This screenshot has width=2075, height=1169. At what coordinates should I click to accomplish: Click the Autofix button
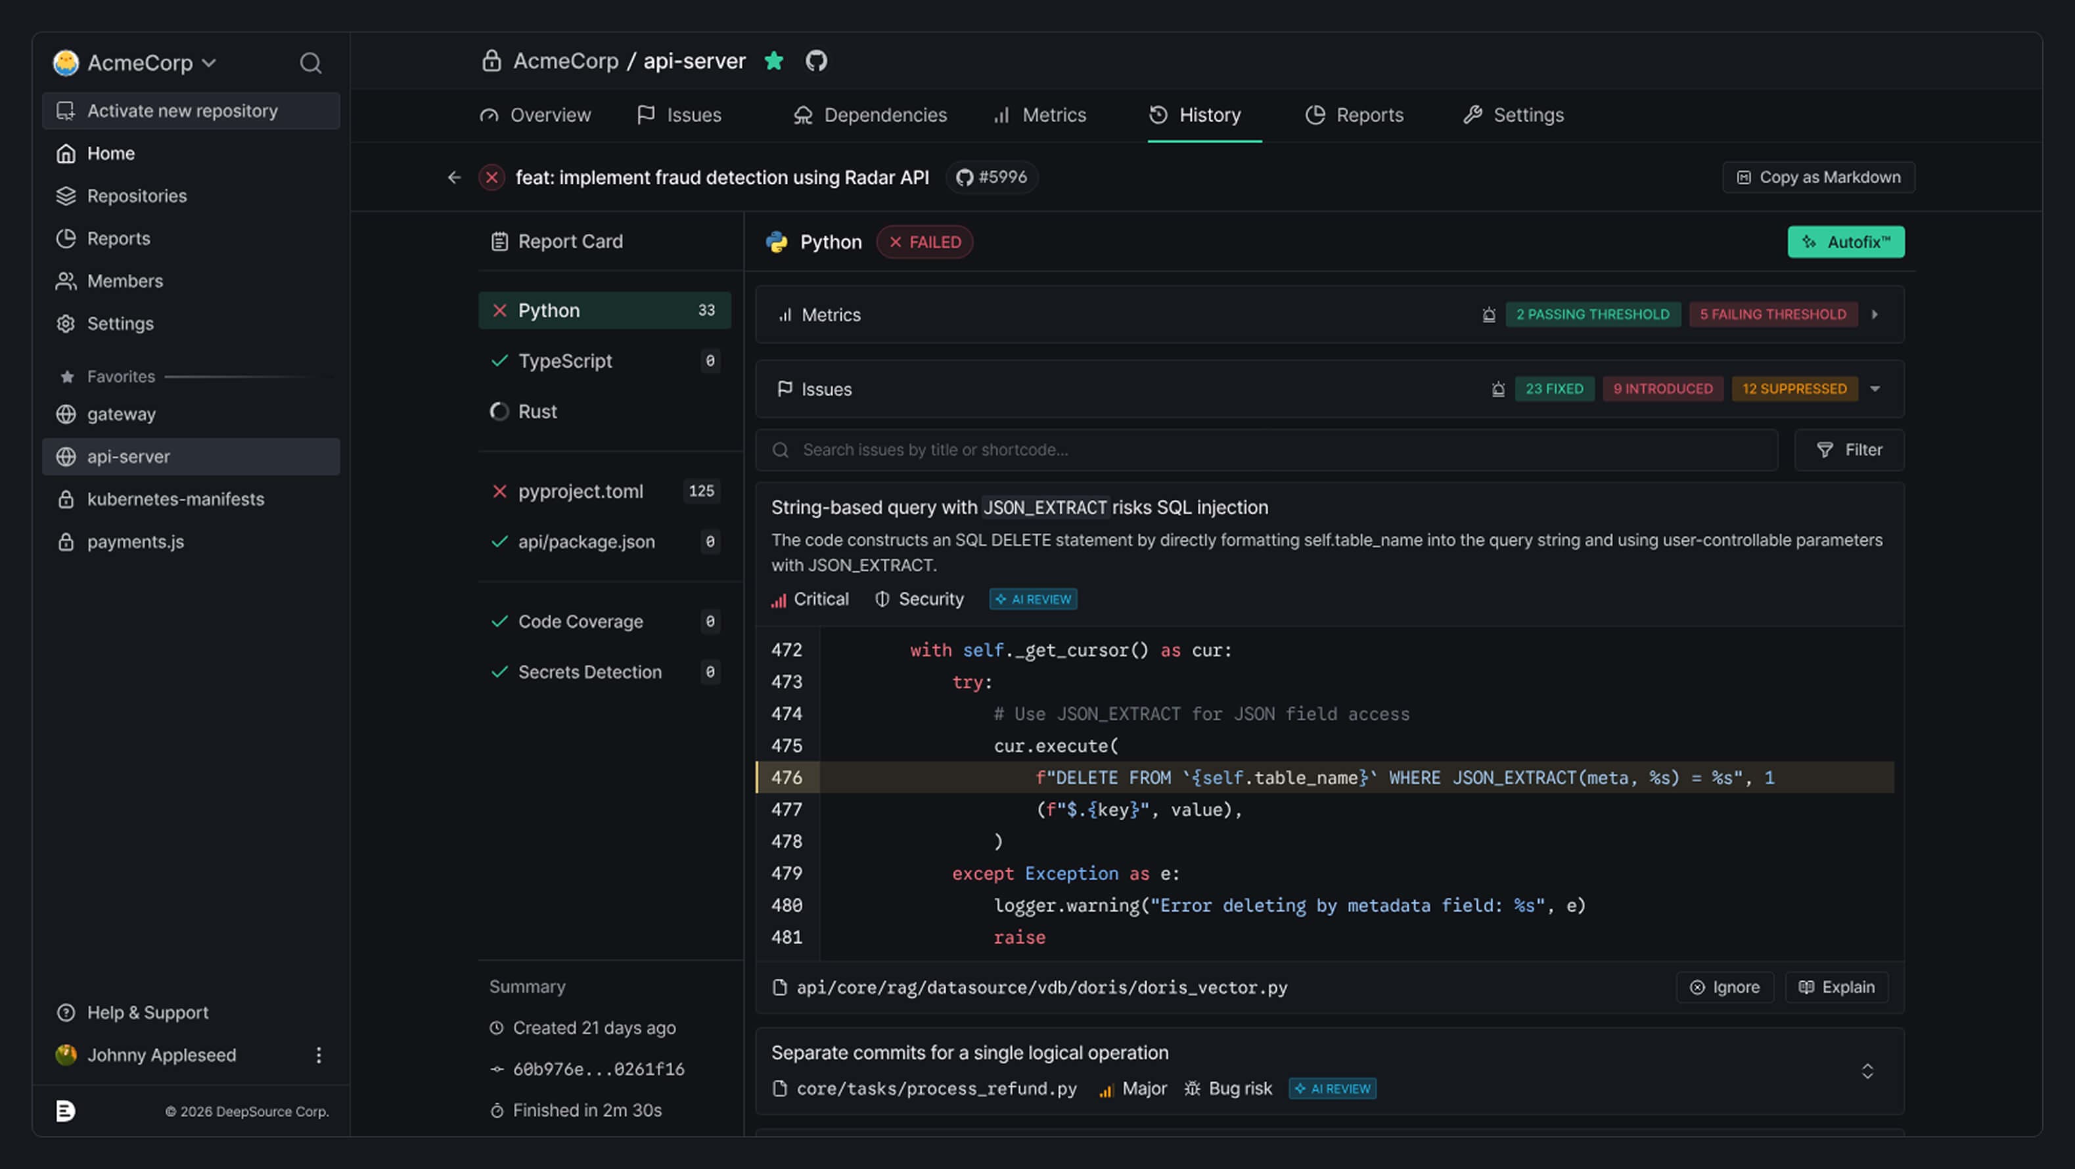coord(1846,242)
